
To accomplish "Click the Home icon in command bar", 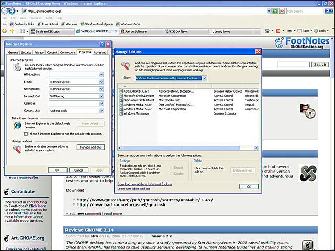I will (x=267, y=31).
